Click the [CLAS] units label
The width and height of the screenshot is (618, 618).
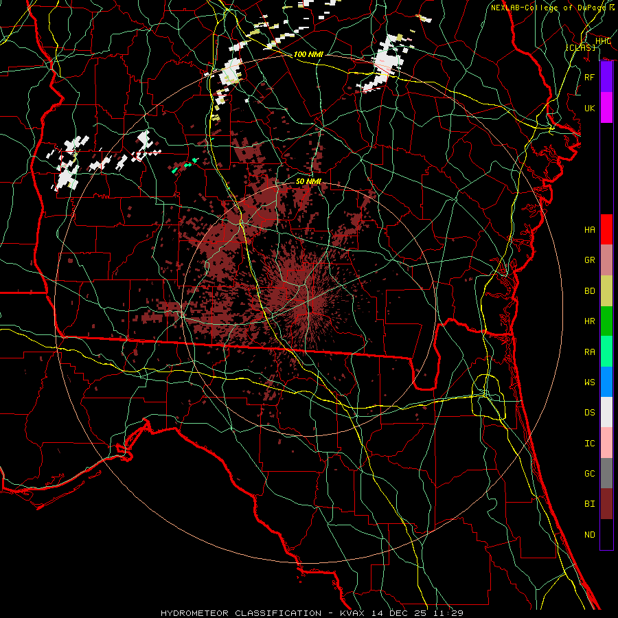pyautogui.click(x=580, y=47)
